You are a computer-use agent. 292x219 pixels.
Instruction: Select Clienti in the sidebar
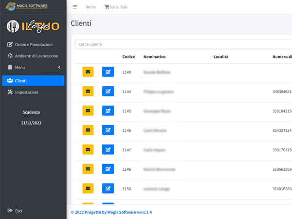coord(33,81)
